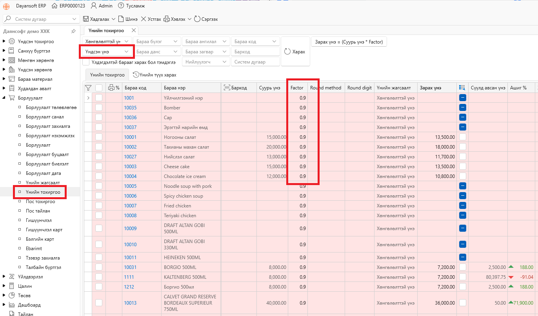Click the Үндсэн хөрөнгө building icon
538x316 pixels.
point(12,70)
